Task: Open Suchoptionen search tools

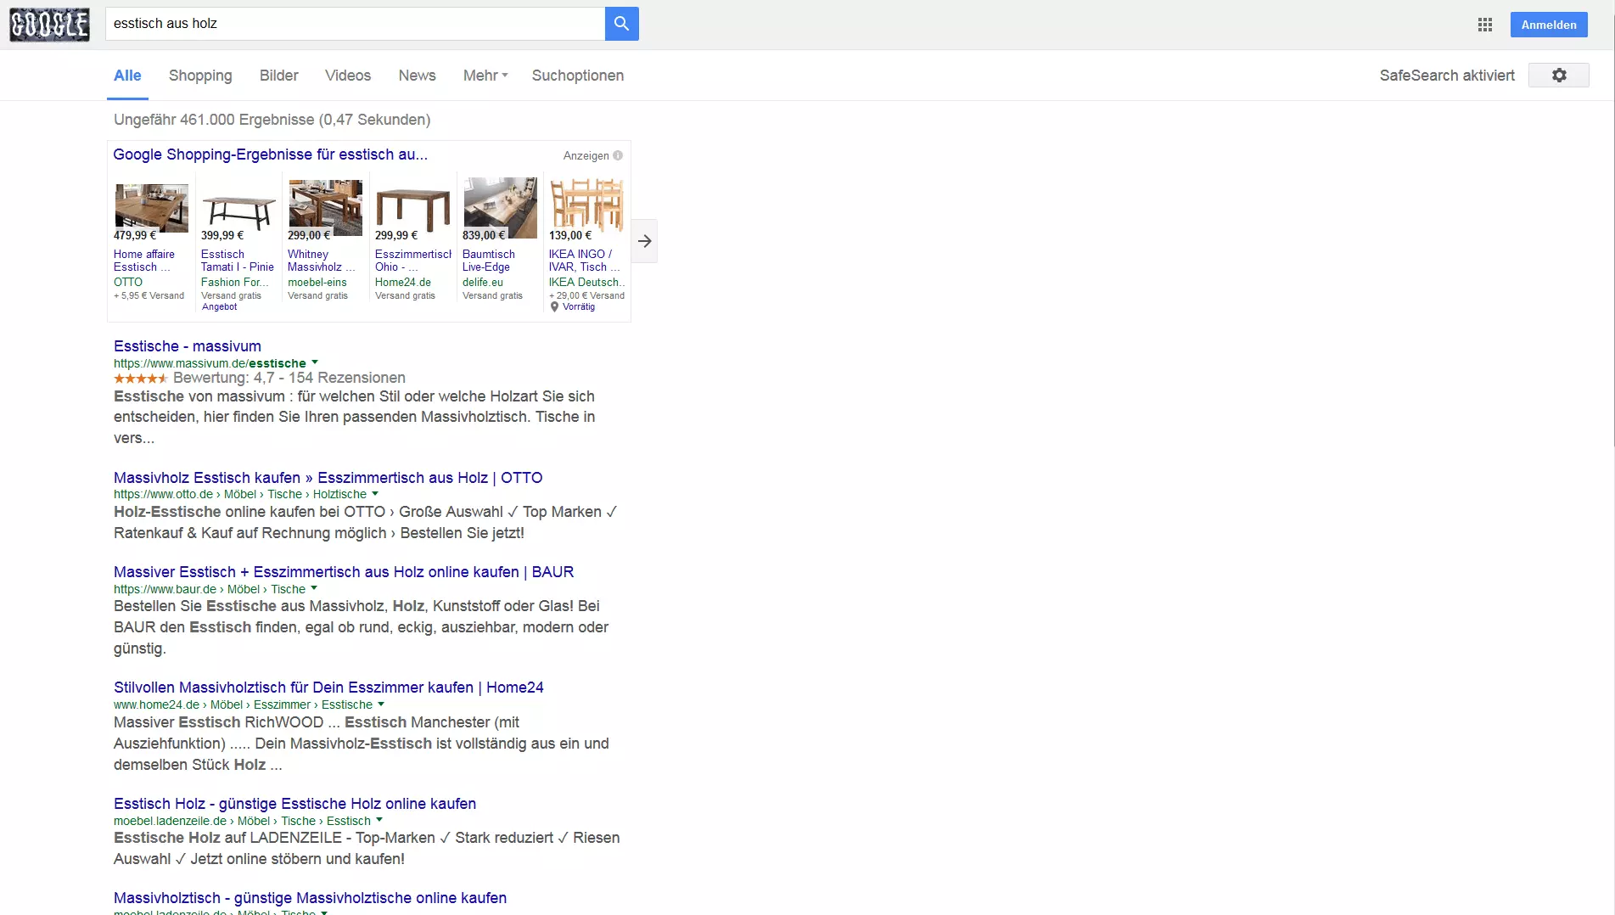Action: (577, 76)
